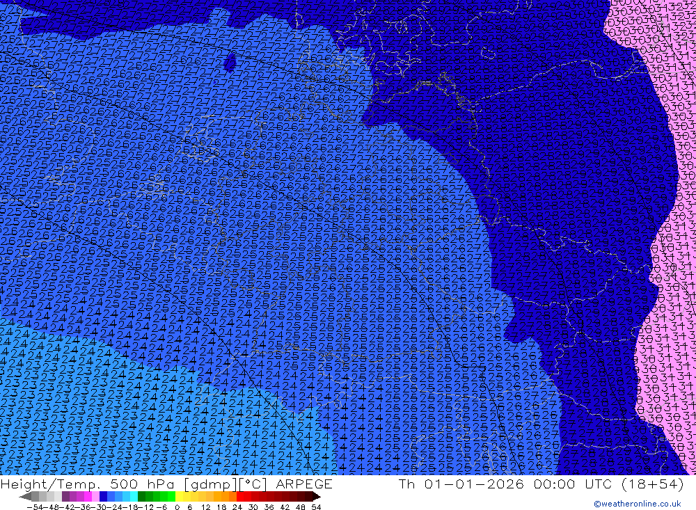This screenshot has height=510, width=696.
Task: Click the '(18+54)' forecast run label
Action: [x=653, y=484]
